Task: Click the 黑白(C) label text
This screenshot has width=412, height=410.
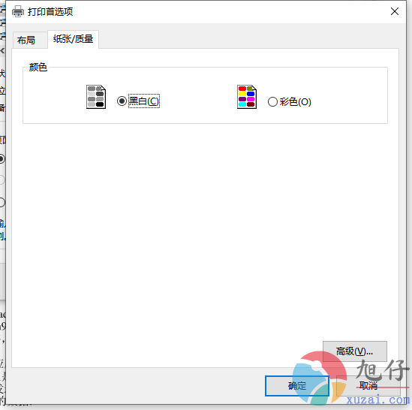Action: (144, 101)
